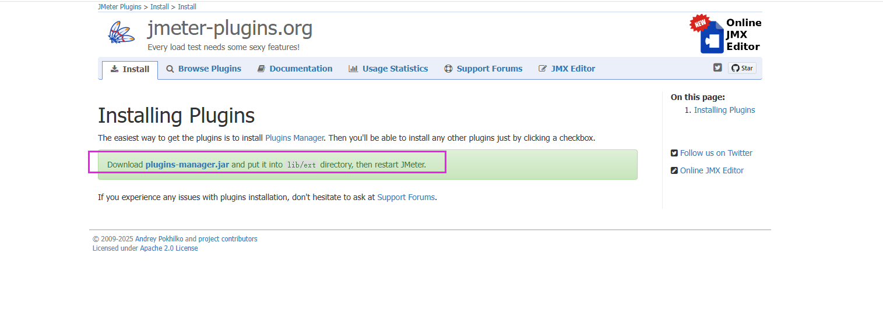Click the Support Forums link in the paragraph

(x=406, y=197)
